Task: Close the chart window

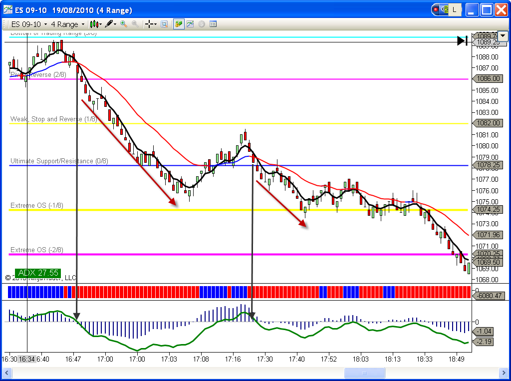Action: coord(502,10)
